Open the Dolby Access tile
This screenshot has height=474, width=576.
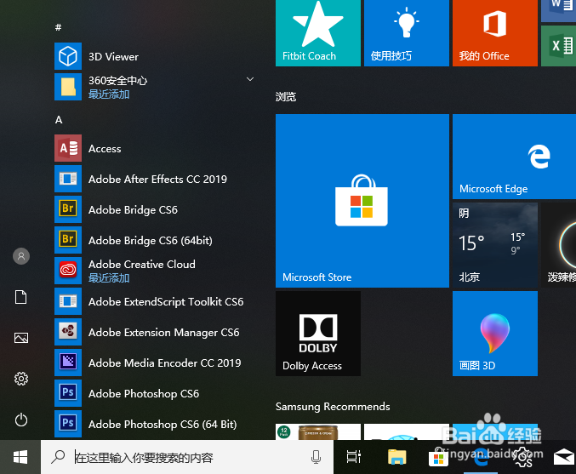[318, 334]
